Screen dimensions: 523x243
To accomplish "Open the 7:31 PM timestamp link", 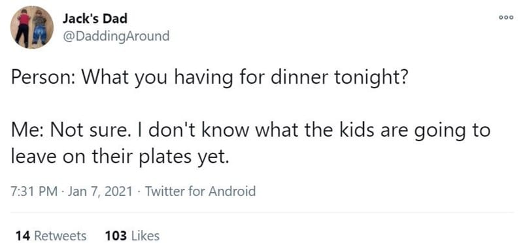I will [x=34, y=191].
